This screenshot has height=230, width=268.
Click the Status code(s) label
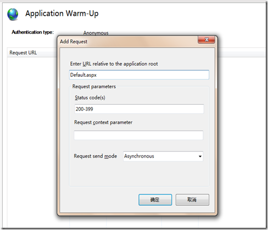(x=90, y=98)
